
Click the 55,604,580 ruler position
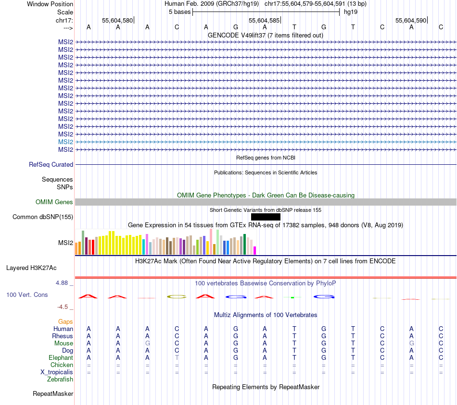pyautogui.click(x=117, y=20)
